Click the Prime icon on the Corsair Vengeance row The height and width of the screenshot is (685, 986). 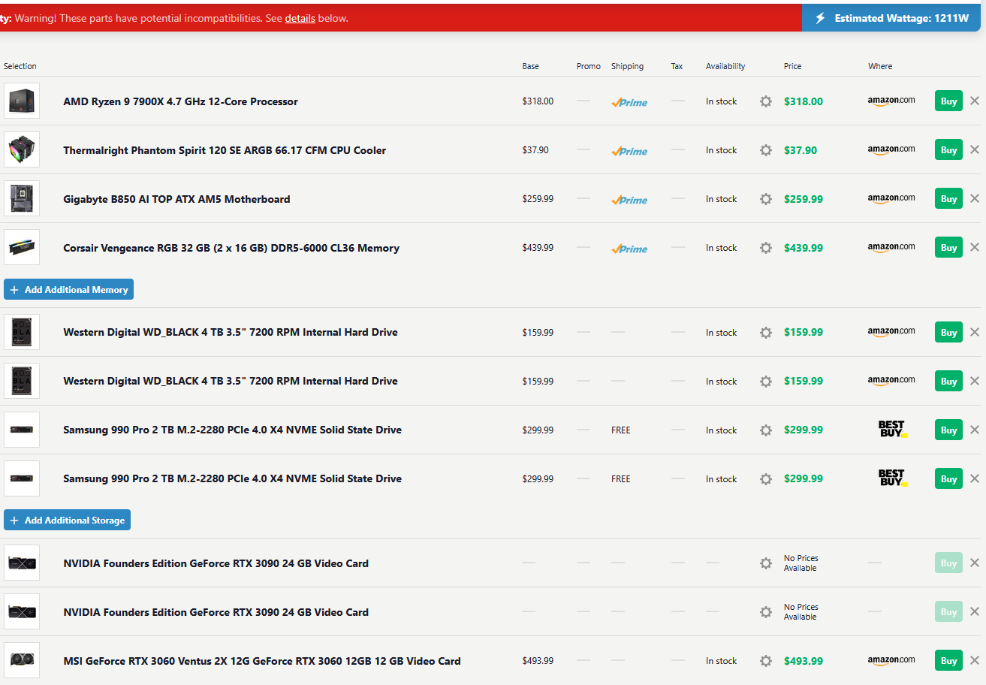(629, 249)
